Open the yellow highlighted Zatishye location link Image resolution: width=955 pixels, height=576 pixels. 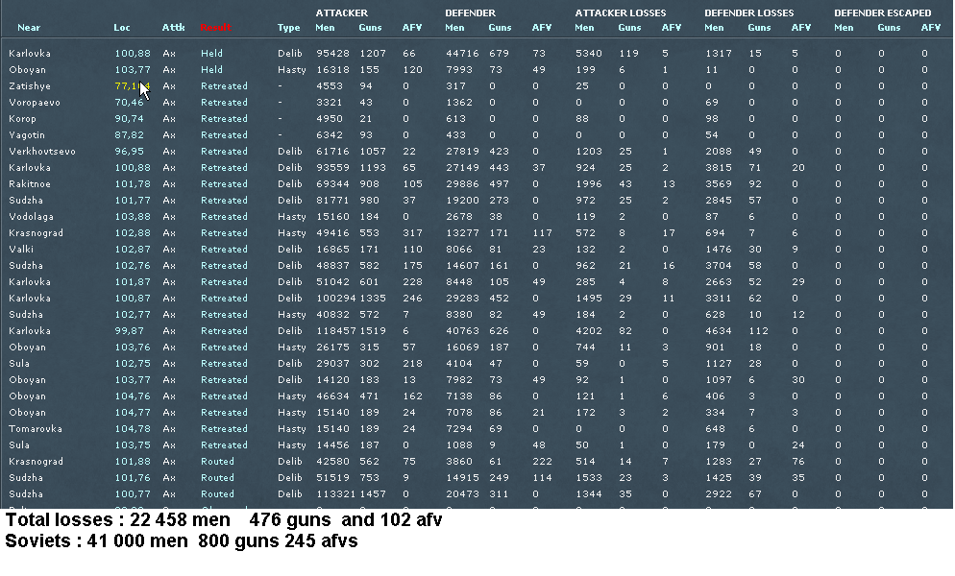coord(133,86)
